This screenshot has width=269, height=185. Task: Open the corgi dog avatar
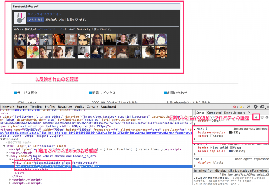coord(110,52)
